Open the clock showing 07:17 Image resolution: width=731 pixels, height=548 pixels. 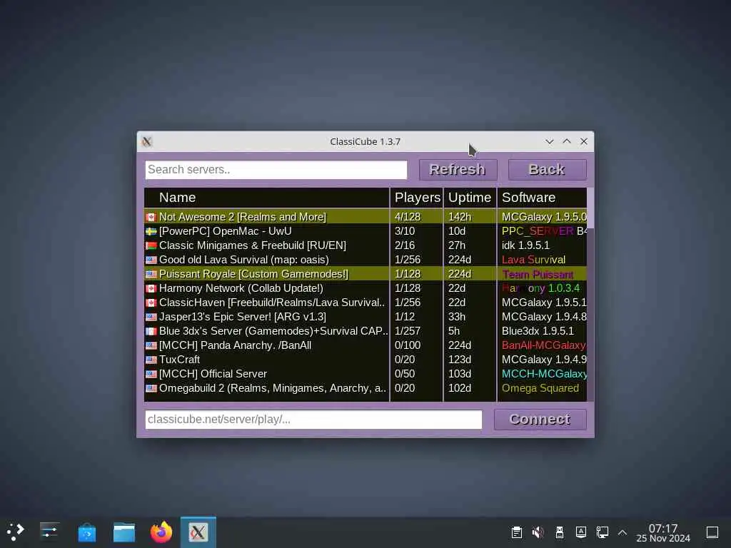coord(663,532)
